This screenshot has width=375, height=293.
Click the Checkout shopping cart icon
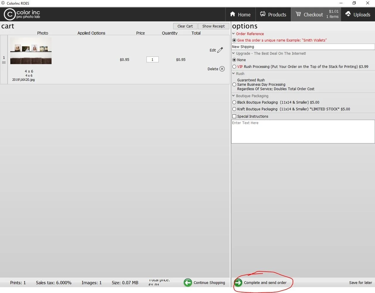[x=298, y=14]
